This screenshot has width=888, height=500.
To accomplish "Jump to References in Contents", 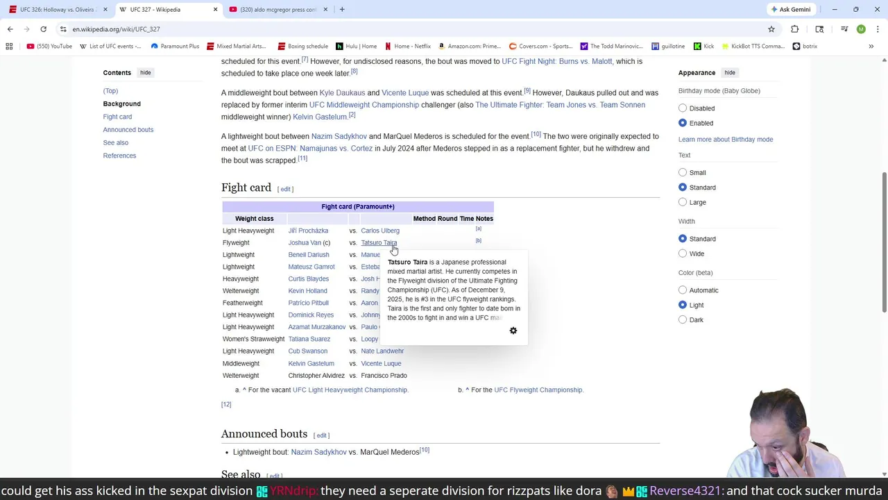I will pos(119,156).
